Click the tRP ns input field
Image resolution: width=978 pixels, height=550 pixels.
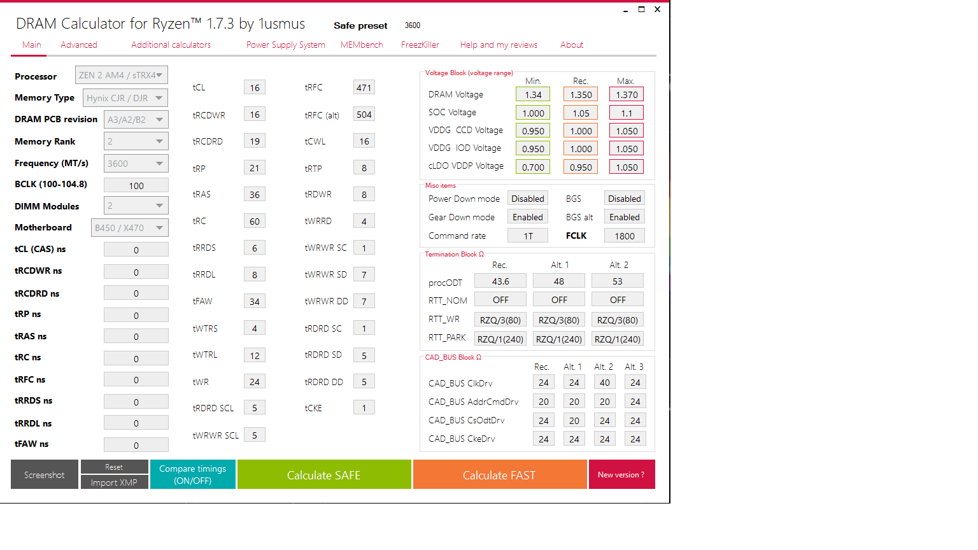(x=136, y=315)
